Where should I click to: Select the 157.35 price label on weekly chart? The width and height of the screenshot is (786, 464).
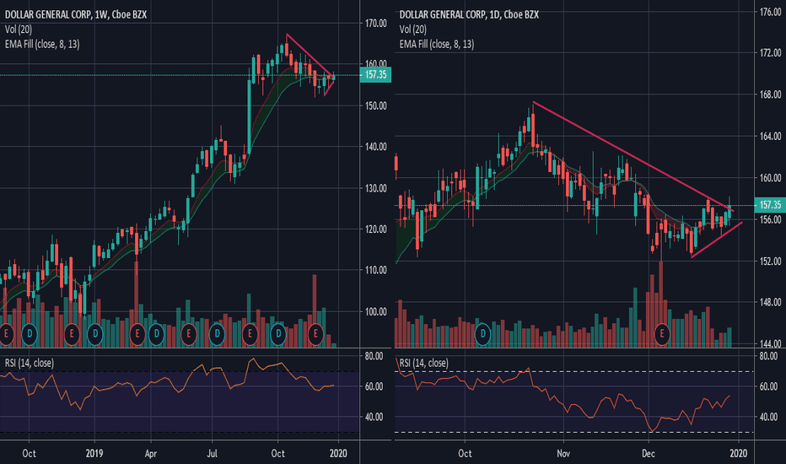click(x=375, y=75)
